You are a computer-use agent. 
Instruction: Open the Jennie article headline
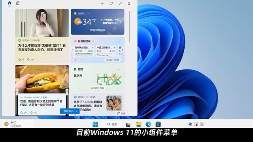coord(88,106)
